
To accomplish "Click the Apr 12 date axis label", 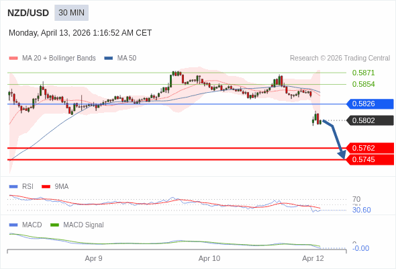I will click(313, 259).
